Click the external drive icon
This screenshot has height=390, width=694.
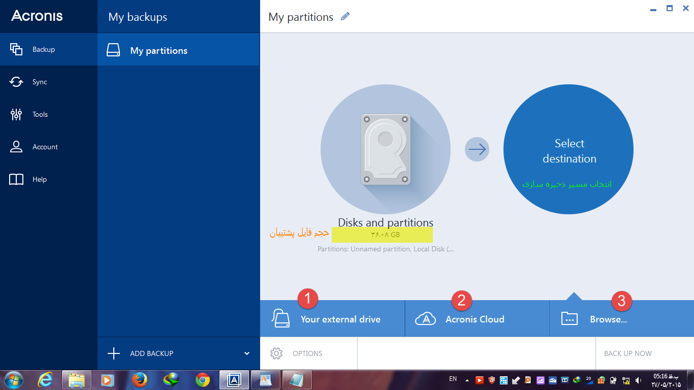[x=280, y=318]
